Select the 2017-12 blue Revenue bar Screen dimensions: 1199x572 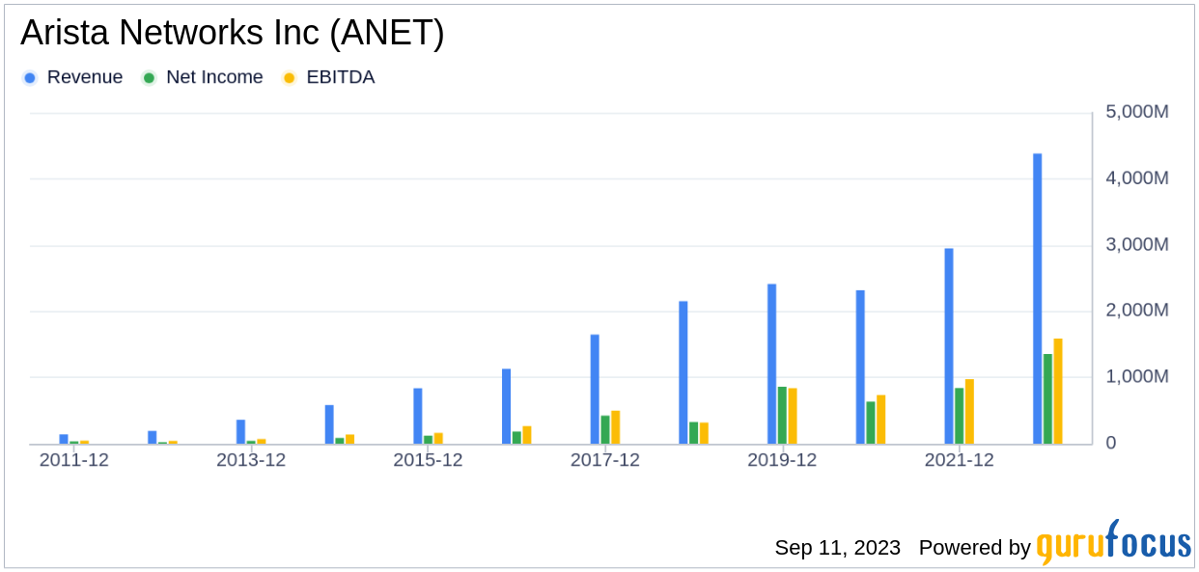pyautogui.click(x=595, y=389)
